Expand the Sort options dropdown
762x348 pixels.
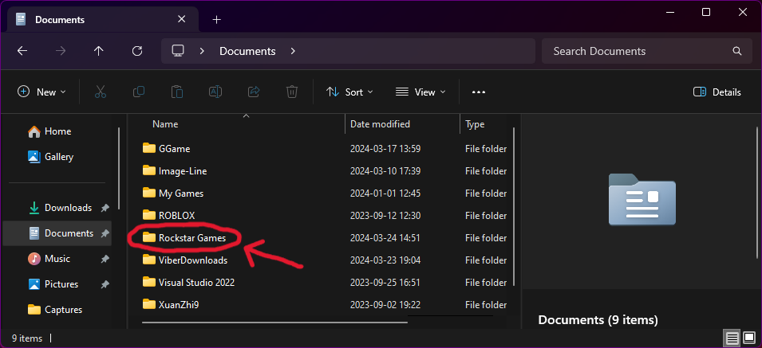point(349,92)
